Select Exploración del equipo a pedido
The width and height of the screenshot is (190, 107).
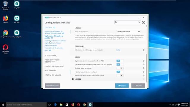54,37
